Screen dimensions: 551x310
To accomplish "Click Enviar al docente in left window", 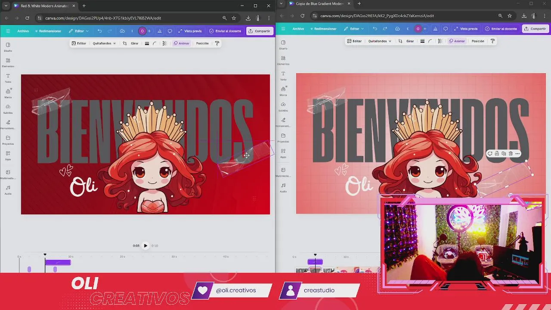I will pos(225,31).
